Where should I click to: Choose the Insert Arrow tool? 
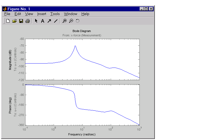pos(49,21)
